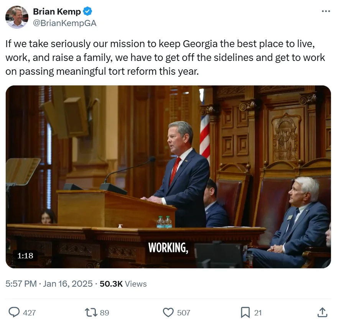Like the post with the heart icon

point(168,312)
